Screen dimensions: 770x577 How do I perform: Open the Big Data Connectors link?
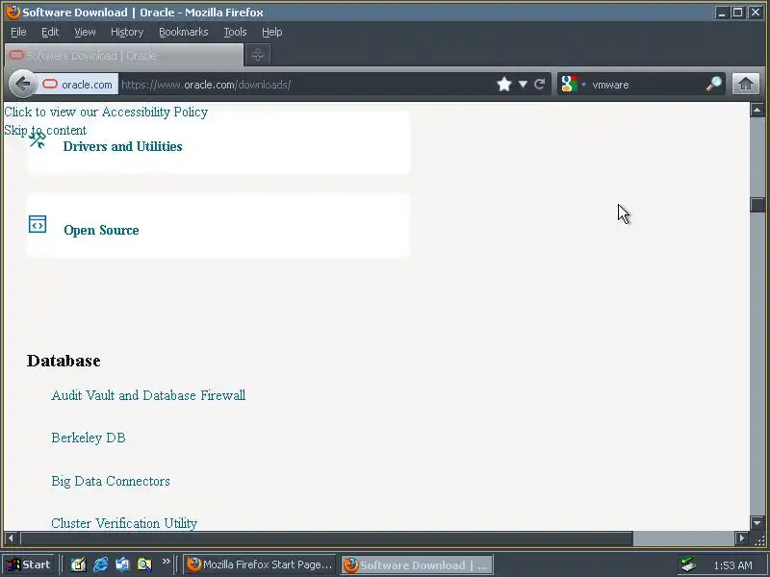pos(111,481)
